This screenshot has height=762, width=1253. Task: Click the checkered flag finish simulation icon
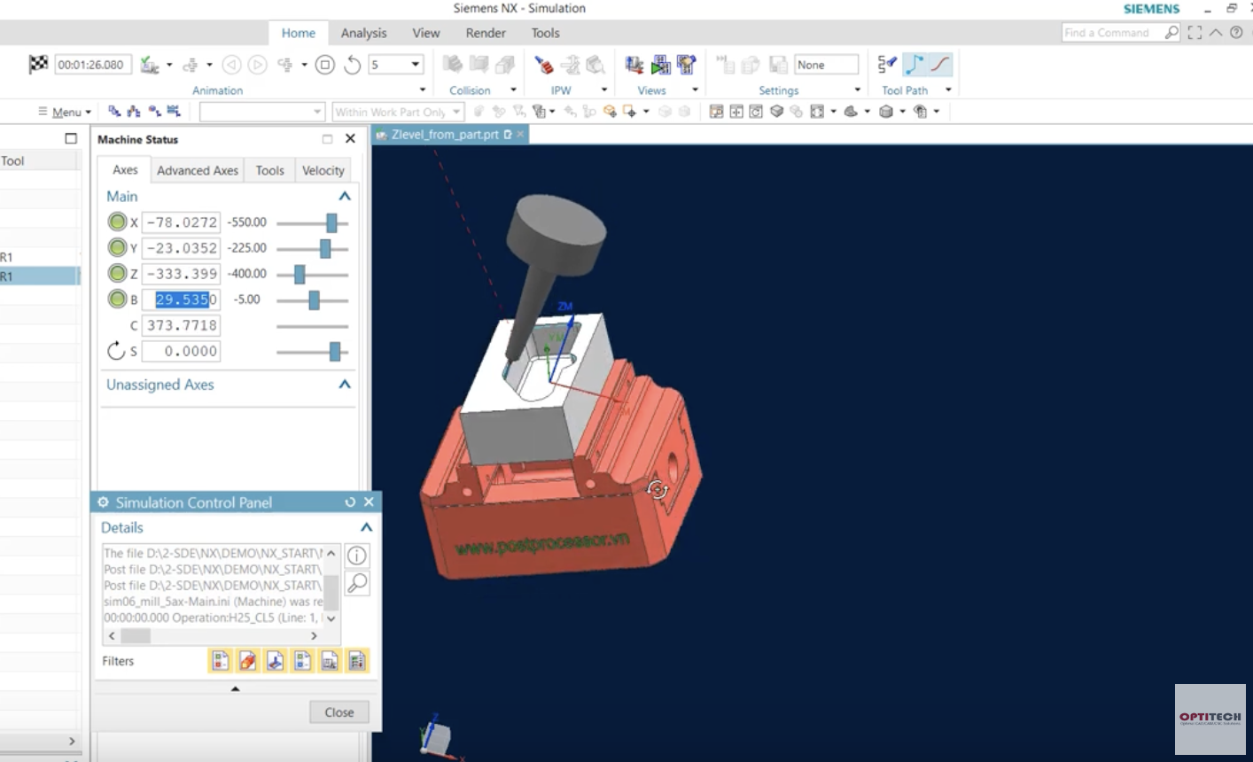[x=38, y=65]
